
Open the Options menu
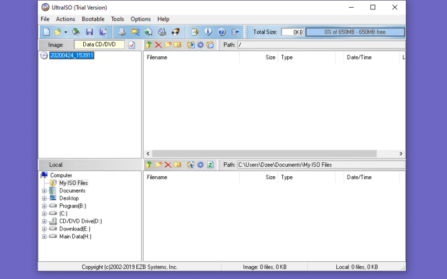pos(141,19)
